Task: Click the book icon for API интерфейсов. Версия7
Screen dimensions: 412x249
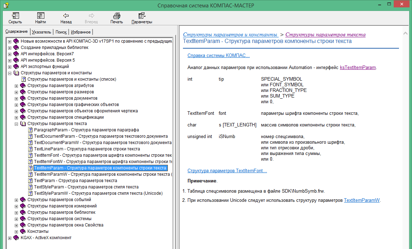Action: coord(16,54)
